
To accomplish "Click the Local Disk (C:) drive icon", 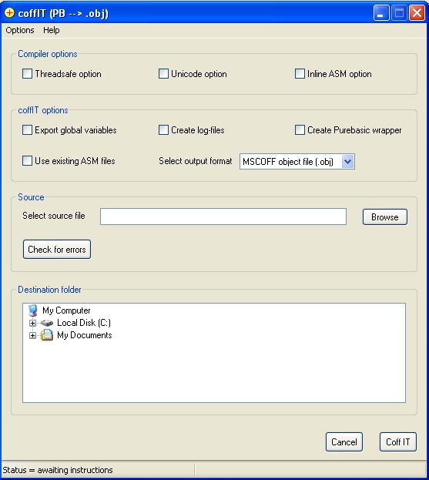I will 47,323.
